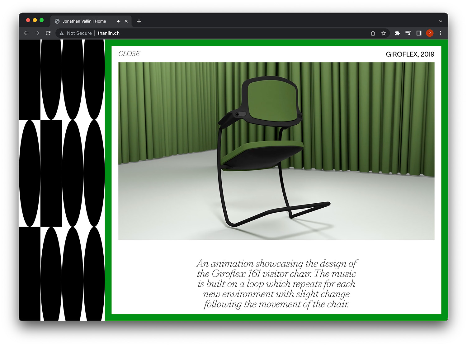Image resolution: width=467 pixels, height=346 pixels.
Task: Click the browser back arrow
Action: (26, 33)
